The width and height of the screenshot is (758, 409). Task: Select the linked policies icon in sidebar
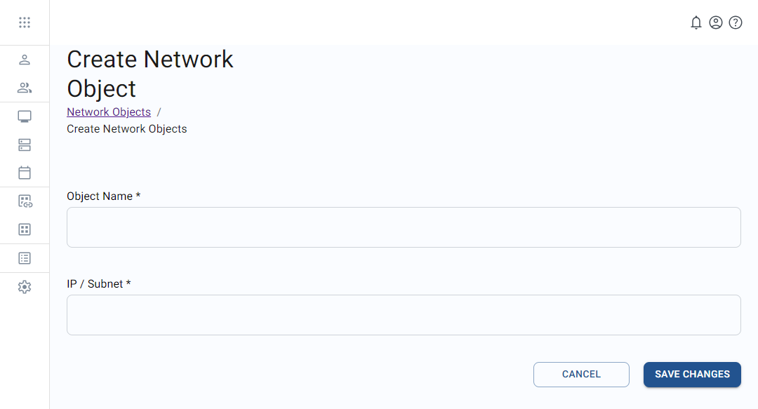25,201
